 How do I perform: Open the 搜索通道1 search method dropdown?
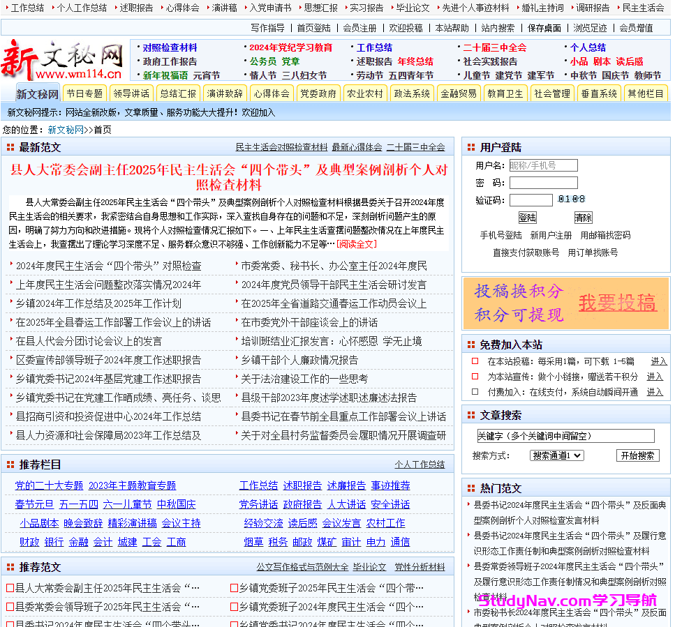556,455
